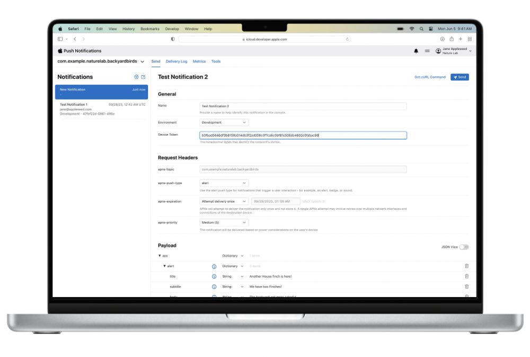Click the Jane Appleseed account avatar icon
The width and height of the screenshot is (530, 357).
[x=438, y=51]
